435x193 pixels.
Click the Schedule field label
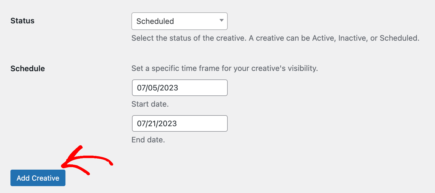(x=27, y=68)
